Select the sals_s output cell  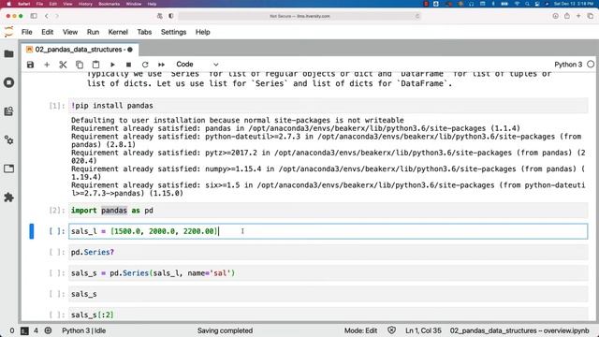click(x=328, y=294)
